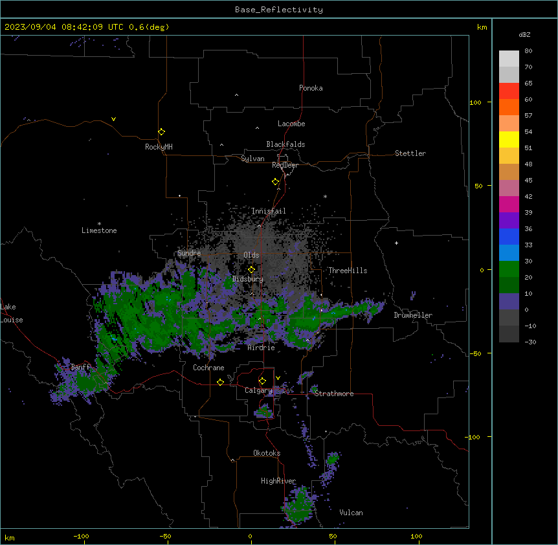Click the RedDeer city label
This screenshot has height=545, width=558.
pyautogui.click(x=285, y=165)
